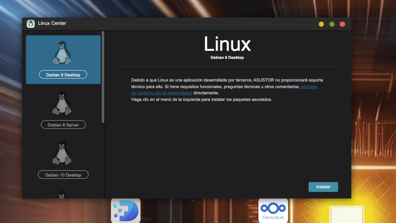Maximize Linux Center with green button
Viewport: 396px width, 223px height.
pyautogui.click(x=332, y=24)
